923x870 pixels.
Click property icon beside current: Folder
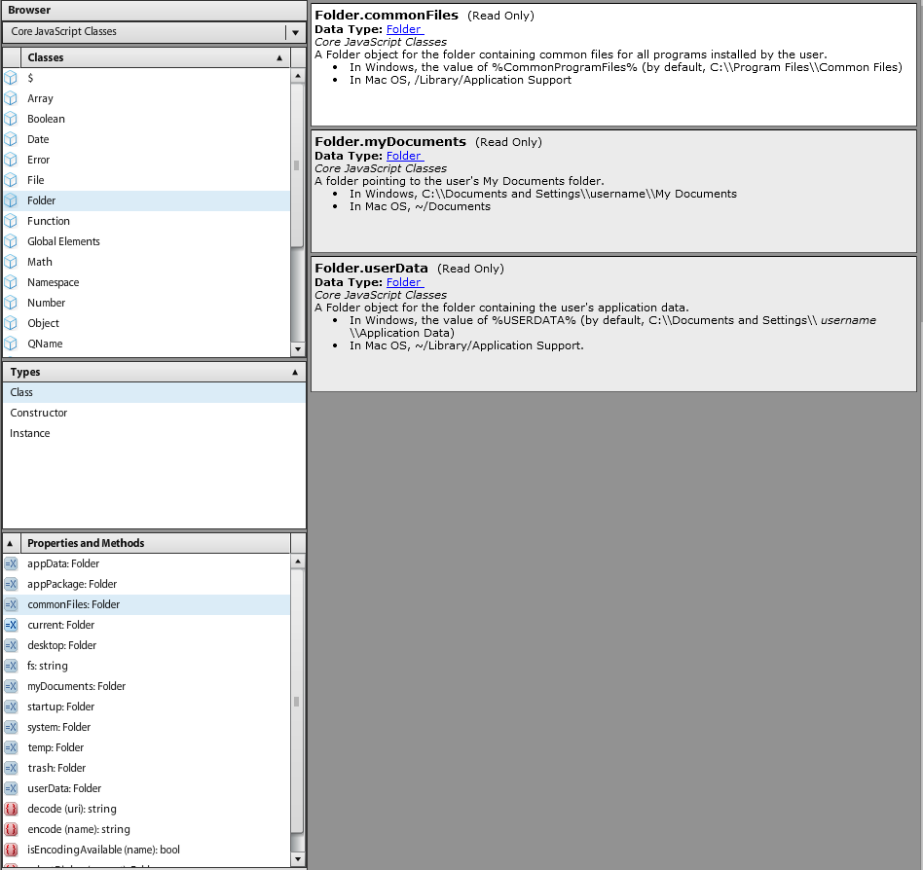11,625
